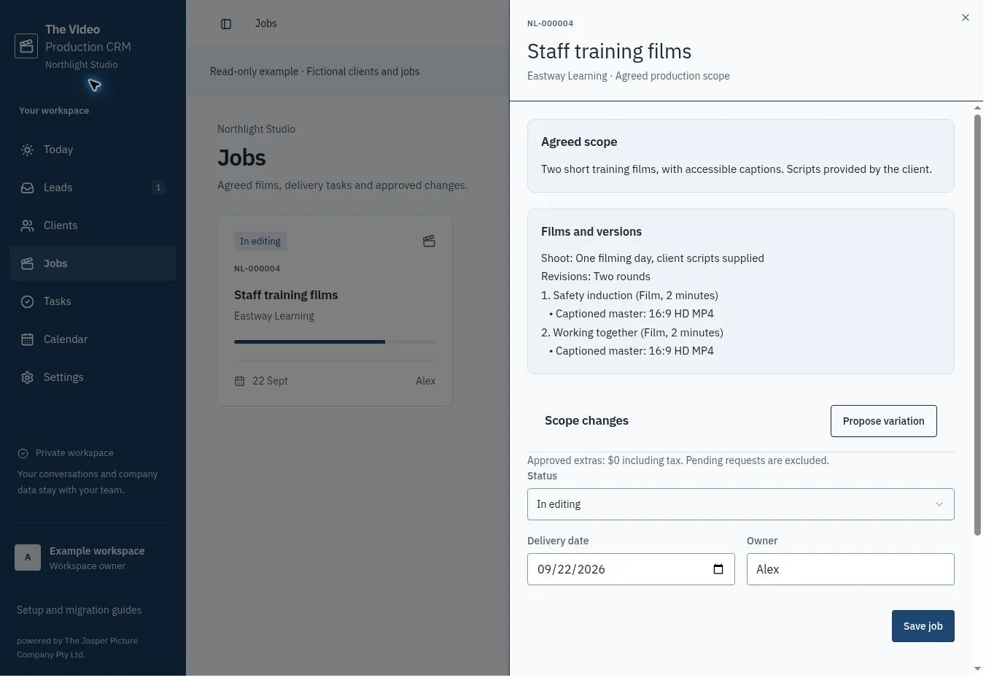This screenshot has height=683, width=994.
Task: Click Eastway Learning on the job card
Action: (x=274, y=316)
